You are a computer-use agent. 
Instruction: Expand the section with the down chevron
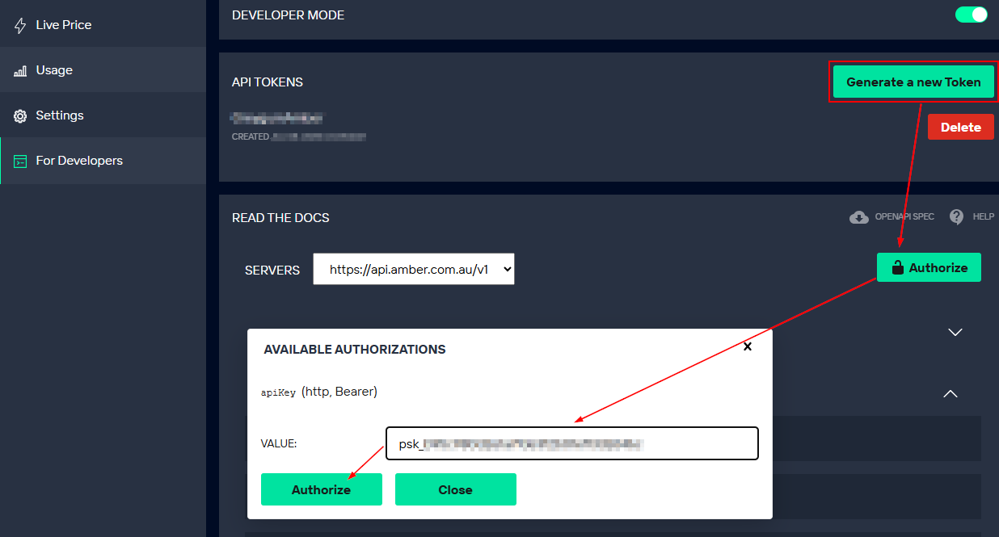click(955, 332)
